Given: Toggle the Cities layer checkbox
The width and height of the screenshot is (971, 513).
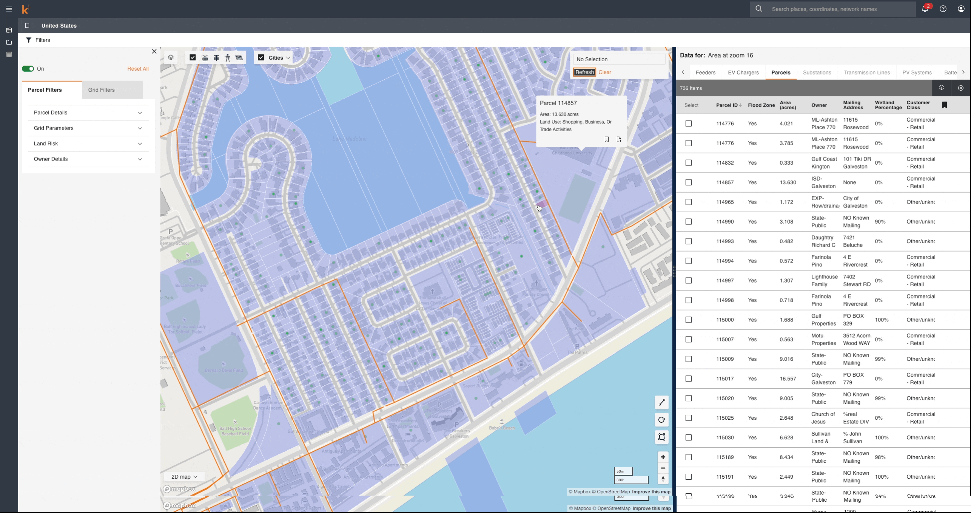Looking at the screenshot, I should 262,57.
